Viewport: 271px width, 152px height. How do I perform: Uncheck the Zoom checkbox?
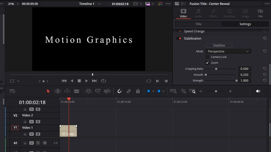click(207, 63)
